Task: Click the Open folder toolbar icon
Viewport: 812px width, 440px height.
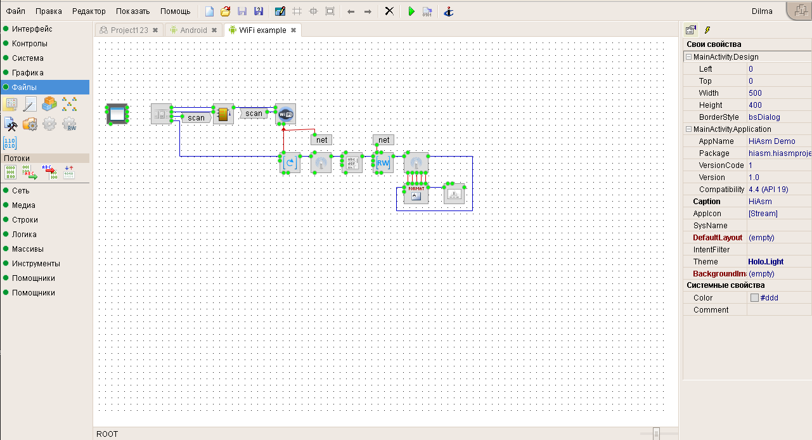Action: 225,11
